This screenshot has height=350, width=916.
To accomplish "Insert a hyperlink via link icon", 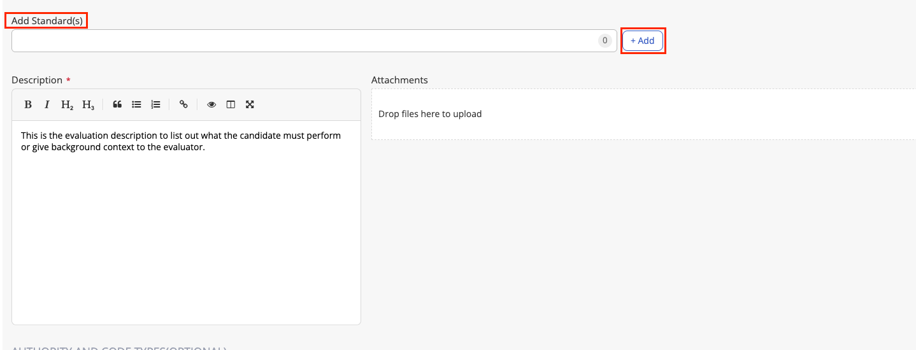I will coord(183,105).
